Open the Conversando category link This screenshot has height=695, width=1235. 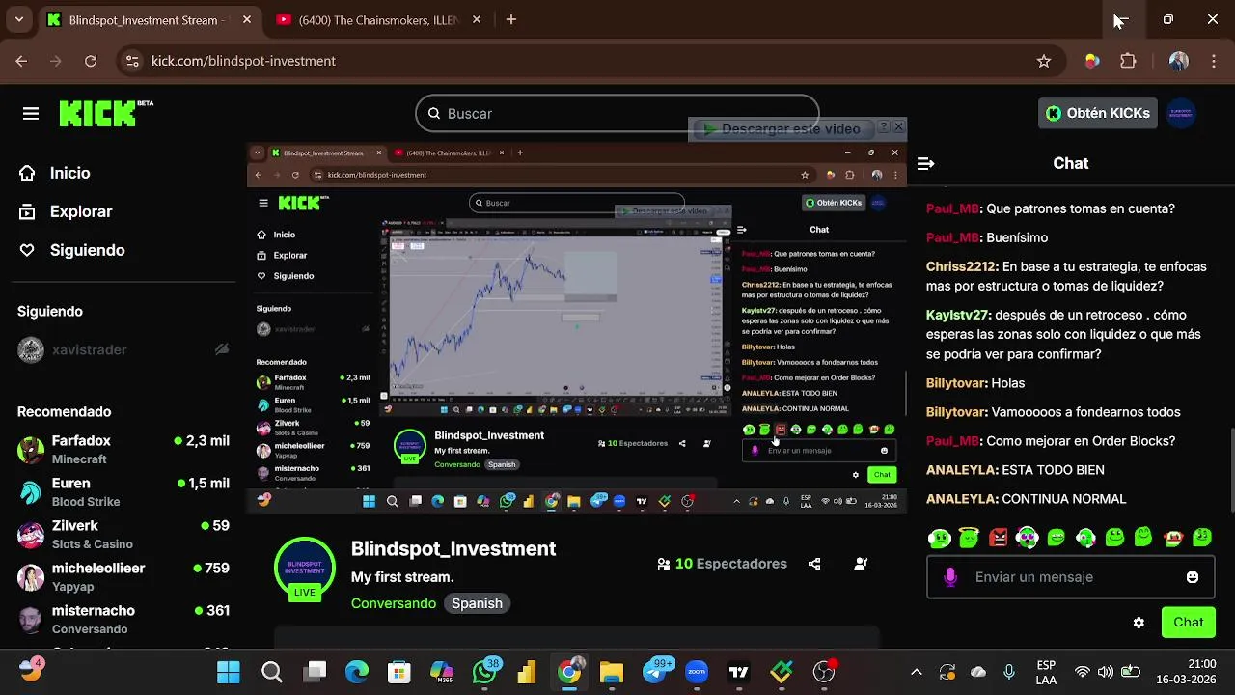[394, 603]
